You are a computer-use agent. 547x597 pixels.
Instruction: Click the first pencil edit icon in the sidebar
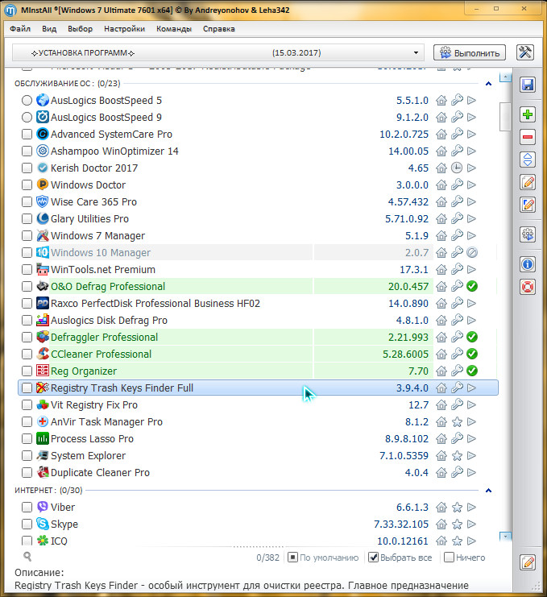[527, 182]
